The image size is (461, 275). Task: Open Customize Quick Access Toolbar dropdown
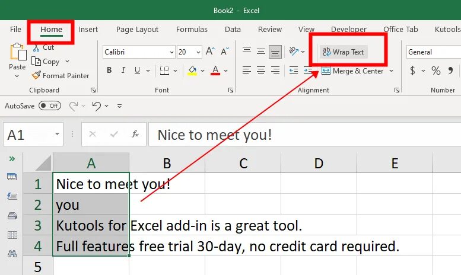click(119, 105)
